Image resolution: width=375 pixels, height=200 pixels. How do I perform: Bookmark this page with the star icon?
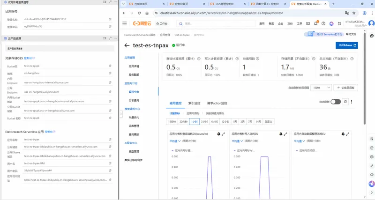pos(354,13)
